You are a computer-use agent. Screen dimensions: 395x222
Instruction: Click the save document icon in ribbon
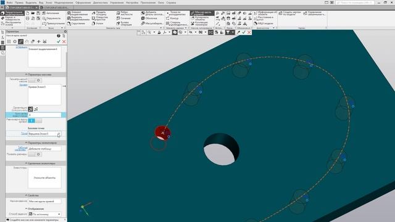coord(38,13)
